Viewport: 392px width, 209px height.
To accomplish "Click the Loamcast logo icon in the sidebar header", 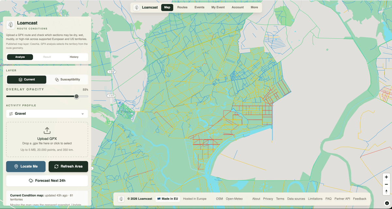I will point(10,25).
